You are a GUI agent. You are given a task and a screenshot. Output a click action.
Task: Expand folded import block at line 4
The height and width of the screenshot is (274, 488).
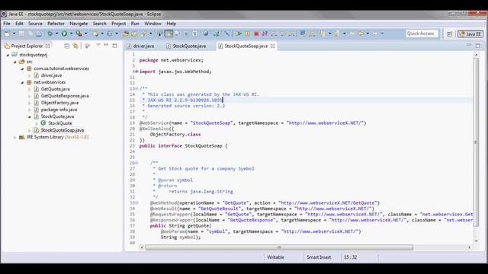[136, 72]
